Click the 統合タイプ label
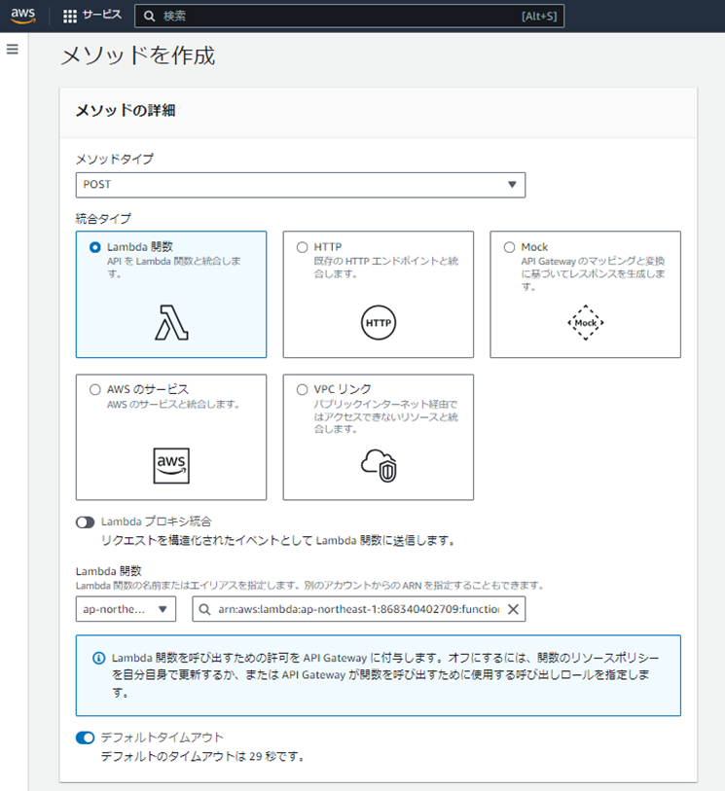The height and width of the screenshot is (791, 725). click(103, 219)
